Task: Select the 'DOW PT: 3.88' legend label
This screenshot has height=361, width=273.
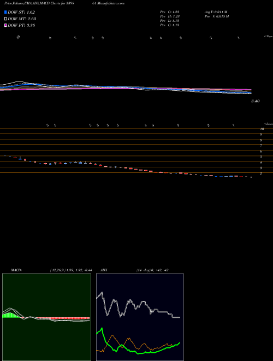Action: 21,26
